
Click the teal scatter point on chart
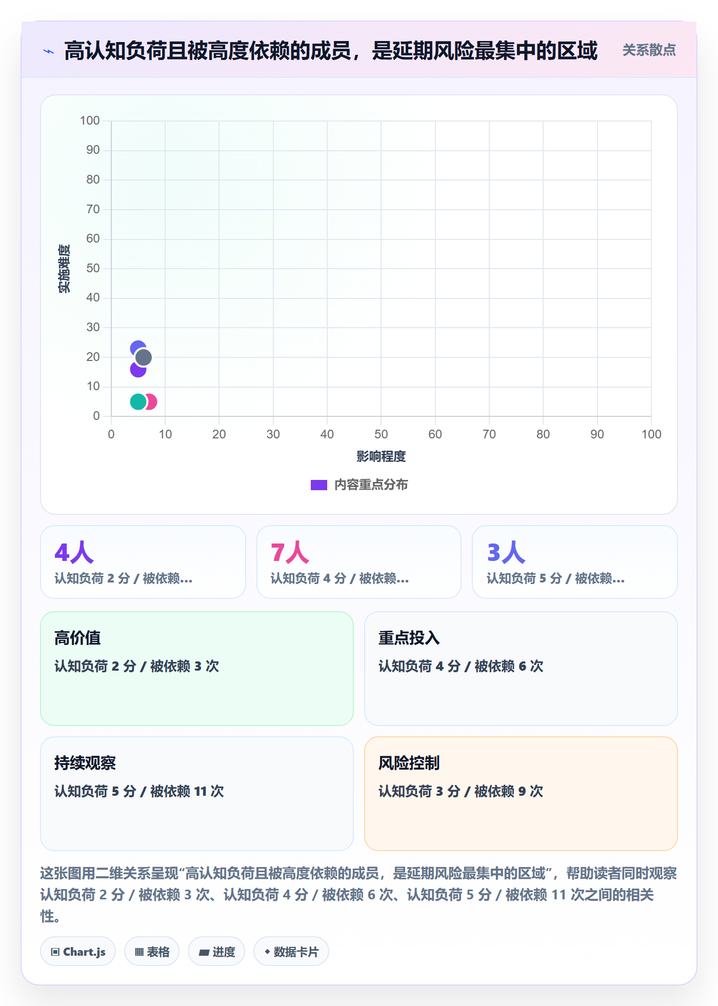[x=138, y=401]
